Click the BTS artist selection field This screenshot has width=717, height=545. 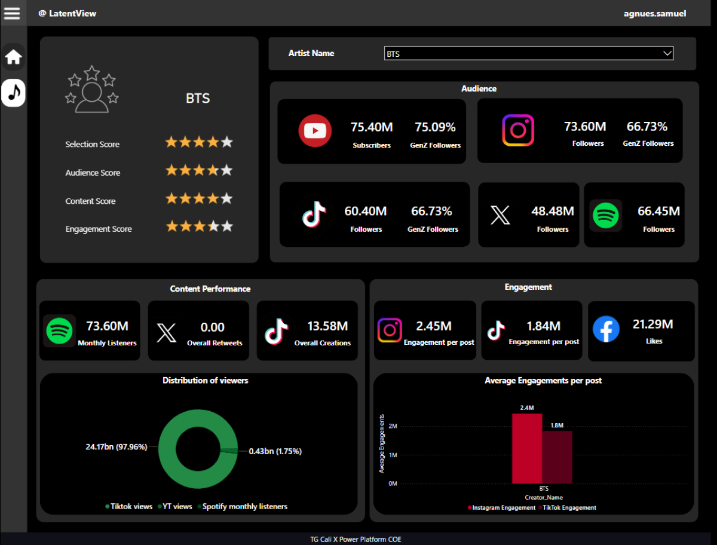[x=529, y=53]
